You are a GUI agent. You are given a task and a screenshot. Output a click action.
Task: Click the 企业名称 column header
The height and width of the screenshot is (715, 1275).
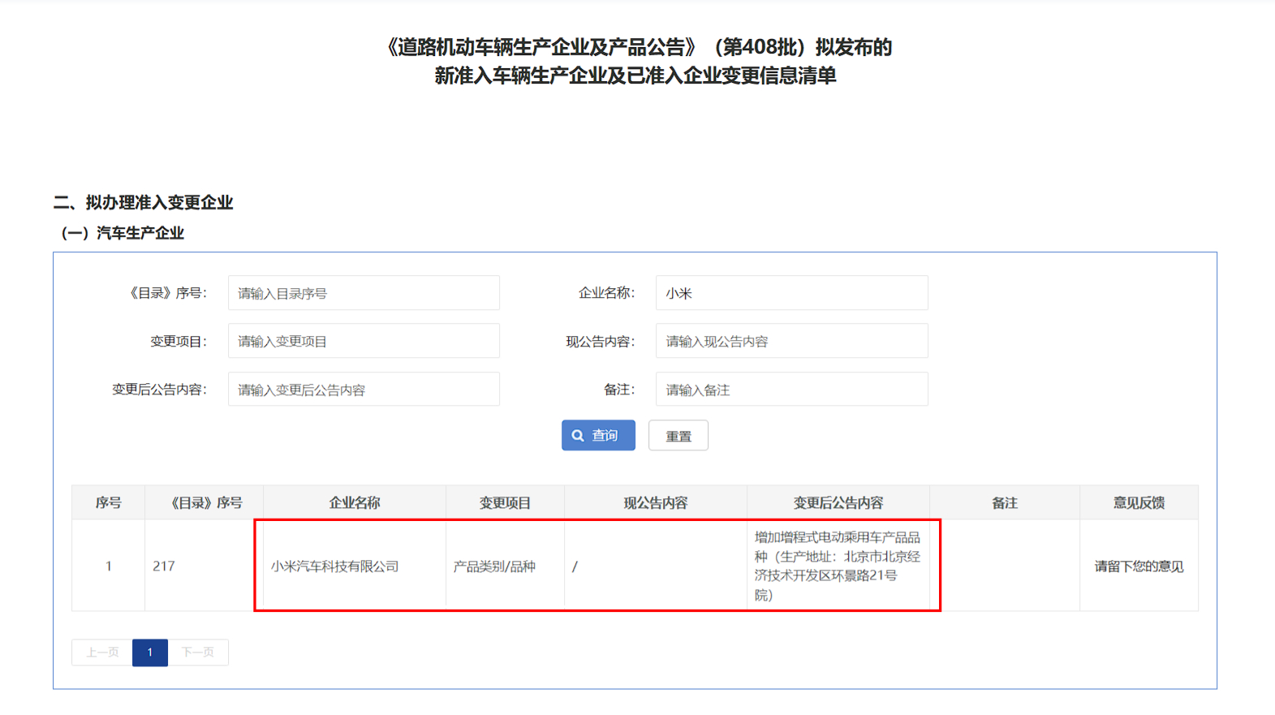point(355,502)
